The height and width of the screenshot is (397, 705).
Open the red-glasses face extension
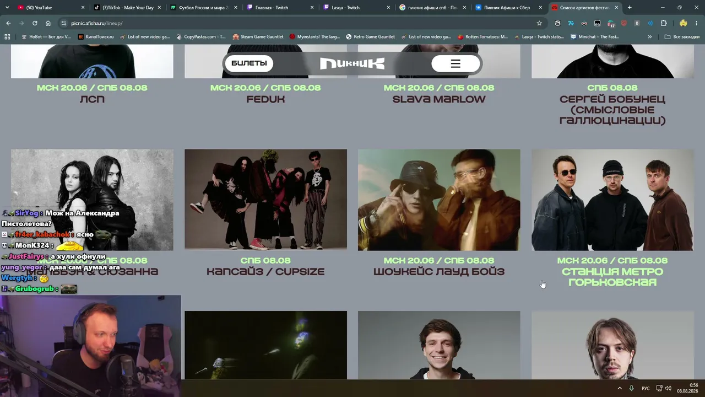pos(584,23)
